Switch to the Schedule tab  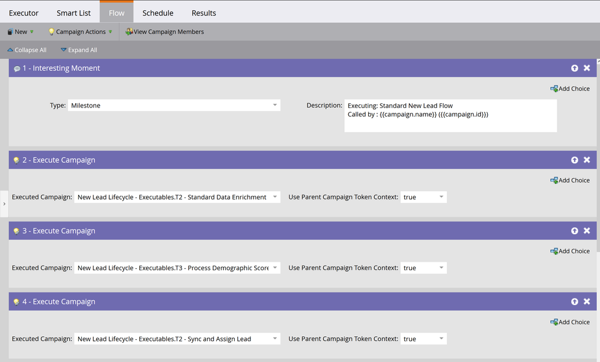157,12
